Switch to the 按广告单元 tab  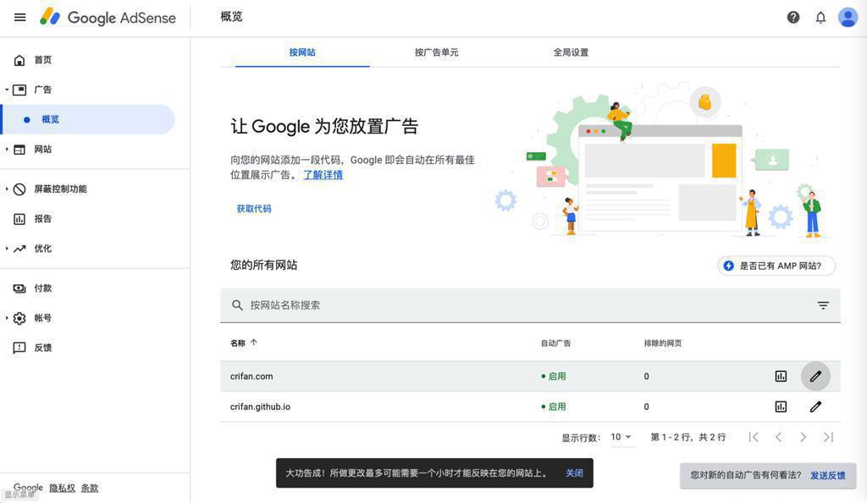pos(436,52)
